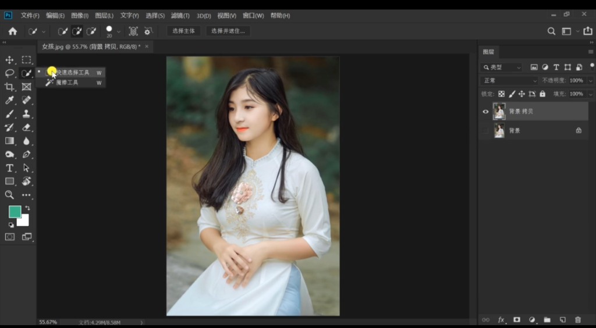
Task: Open the green foreground color swatch
Action: (x=15, y=212)
